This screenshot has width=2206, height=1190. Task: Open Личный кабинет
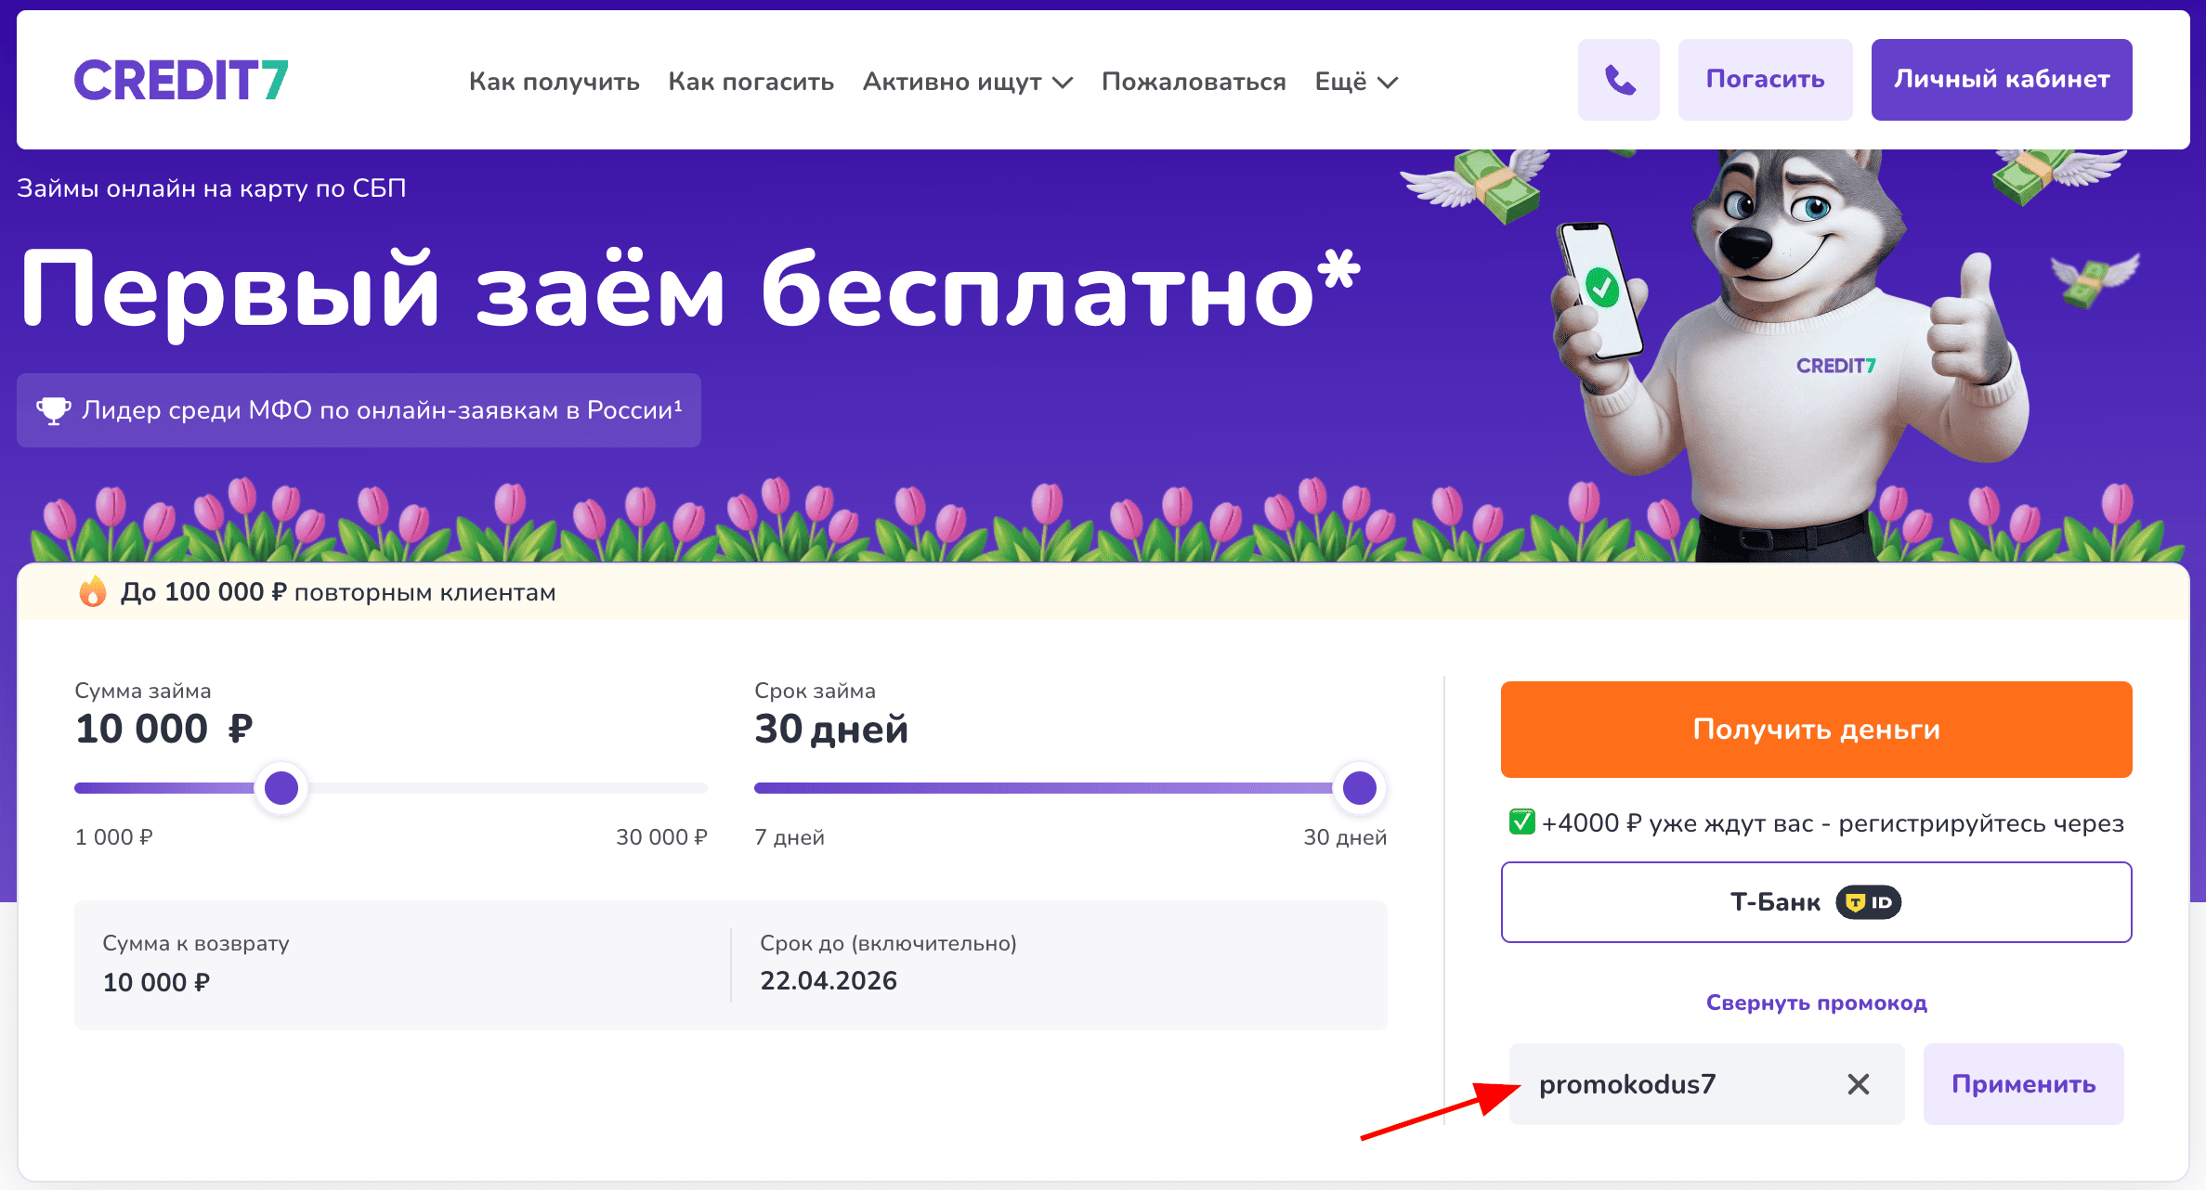(x=2002, y=79)
